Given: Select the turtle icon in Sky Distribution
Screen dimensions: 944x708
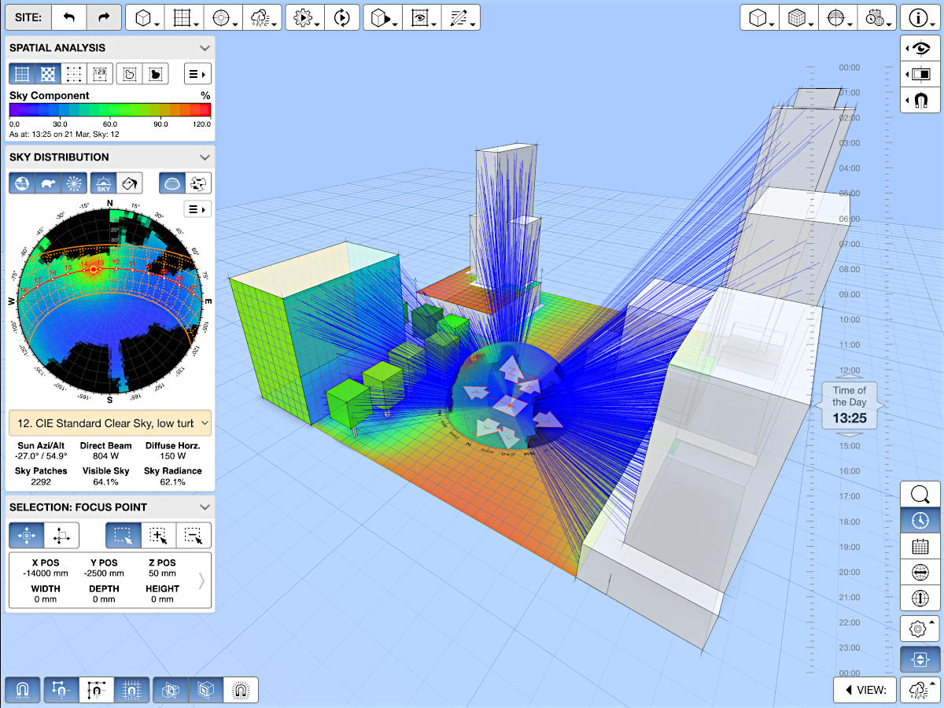Looking at the screenshot, I should coord(49,183).
